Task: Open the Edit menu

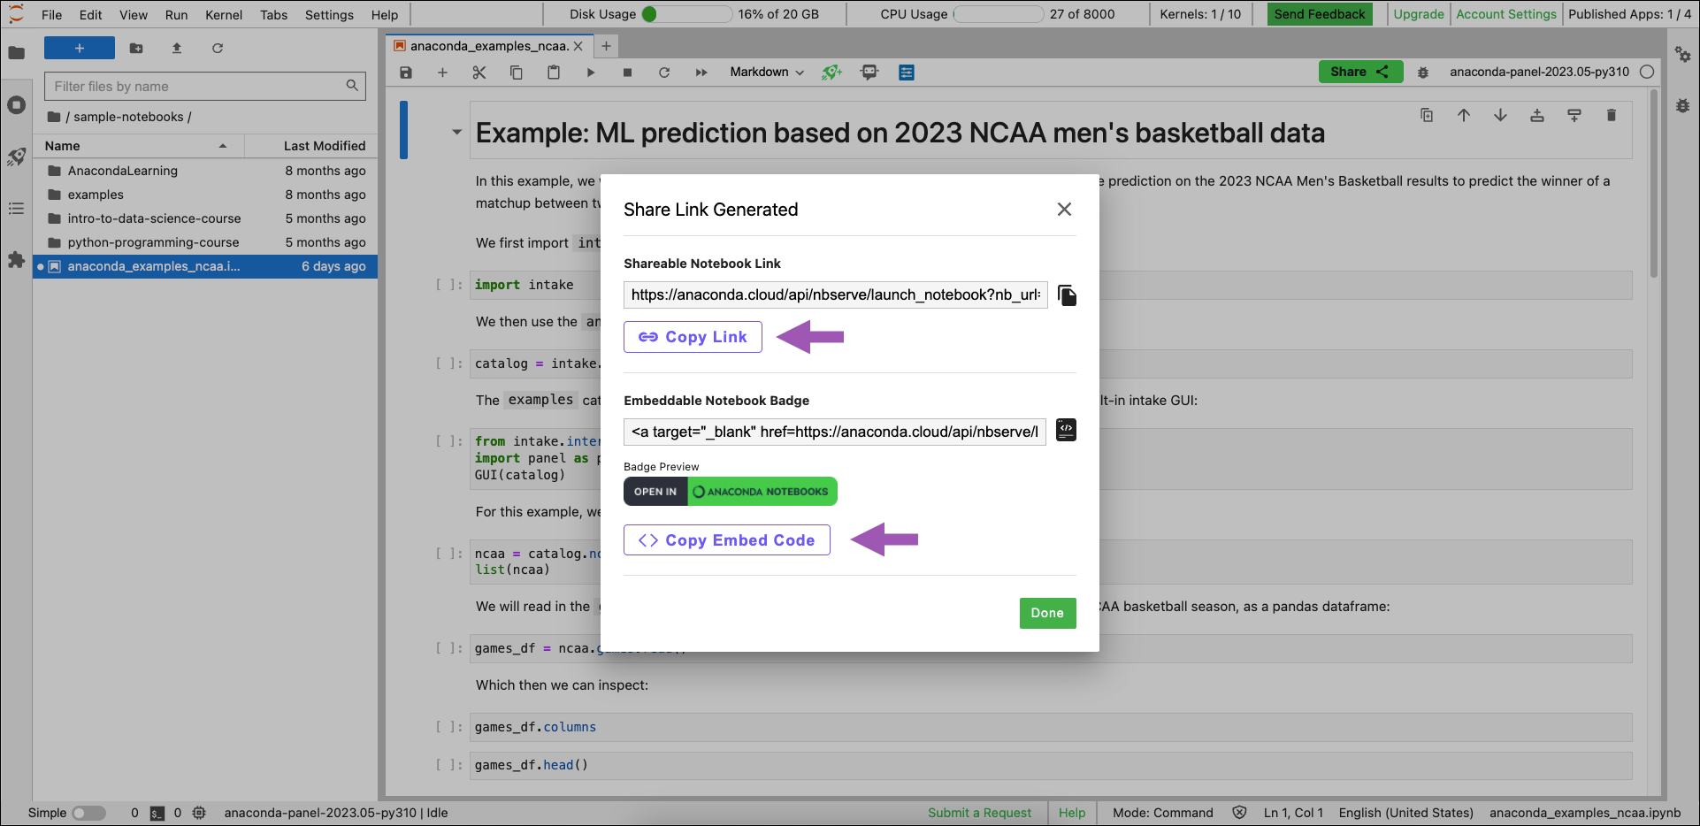Action: (x=90, y=14)
